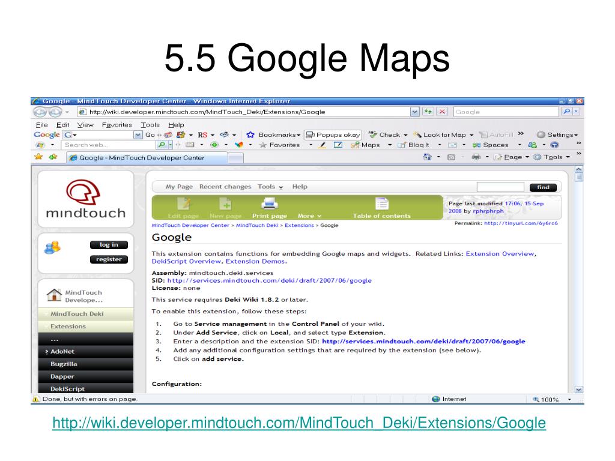
Task: Click the Recent changes link
Action: click(225, 187)
